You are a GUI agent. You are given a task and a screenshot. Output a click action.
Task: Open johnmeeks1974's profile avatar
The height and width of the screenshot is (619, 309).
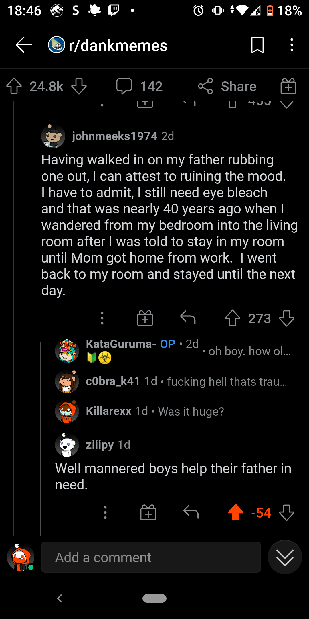click(54, 136)
